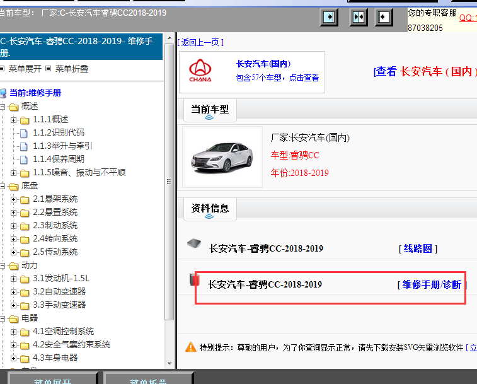Expand the 2.5传动系统 node

pyautogui.click(x=13, y=252)
